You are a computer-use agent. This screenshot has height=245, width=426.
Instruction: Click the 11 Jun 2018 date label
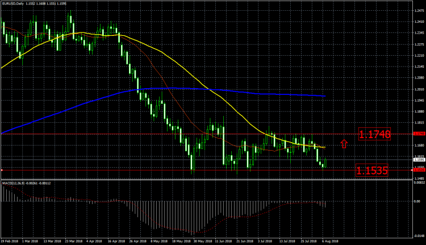[224, 241]
